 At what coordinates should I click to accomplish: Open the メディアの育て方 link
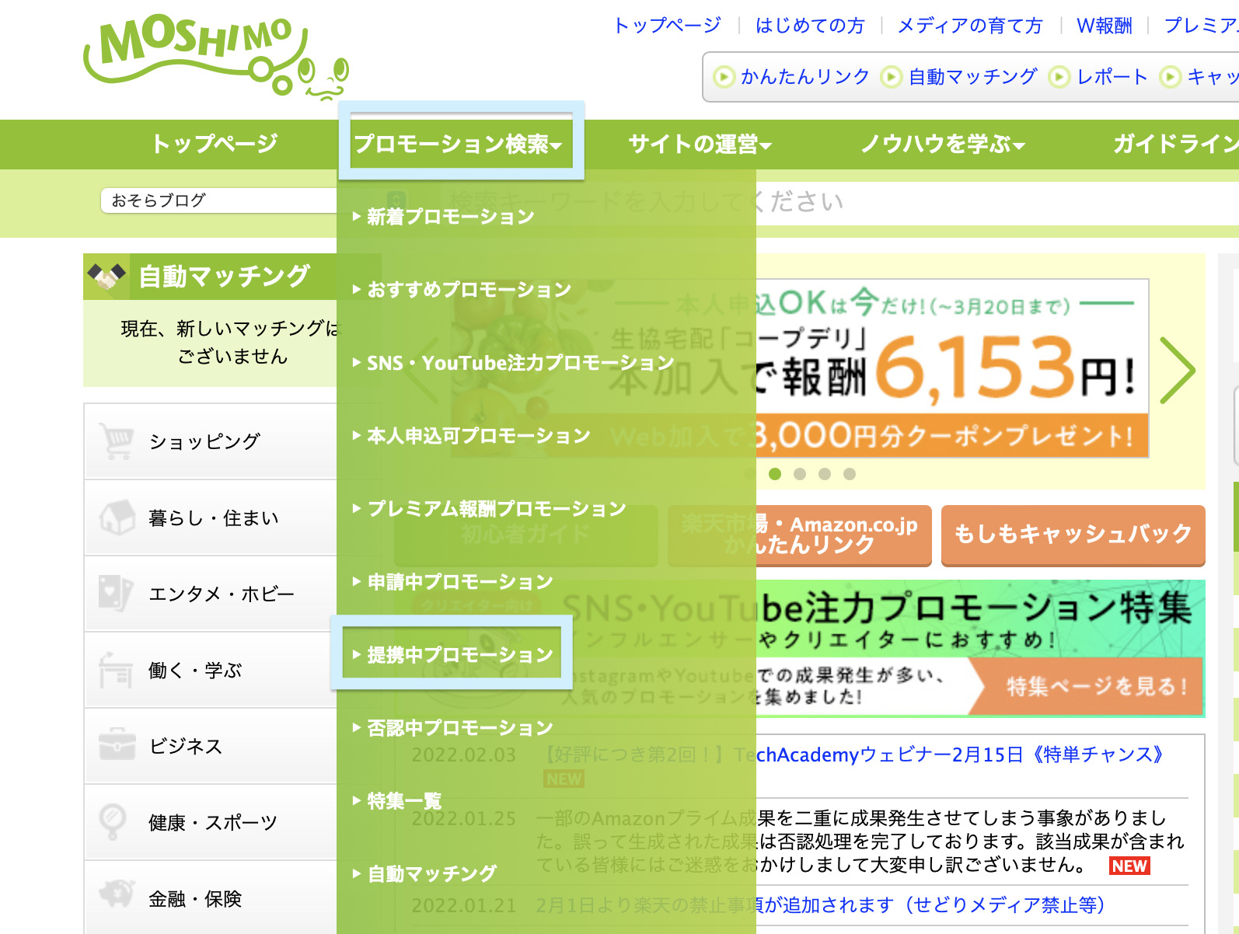pyautogui.click(x=970, y=26)
